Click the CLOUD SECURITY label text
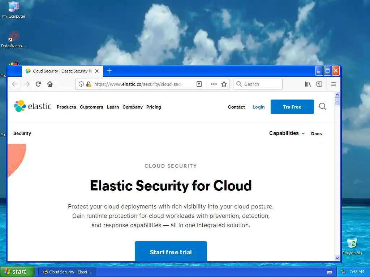The height and width of the screenshot is (277, 370). 171,166
